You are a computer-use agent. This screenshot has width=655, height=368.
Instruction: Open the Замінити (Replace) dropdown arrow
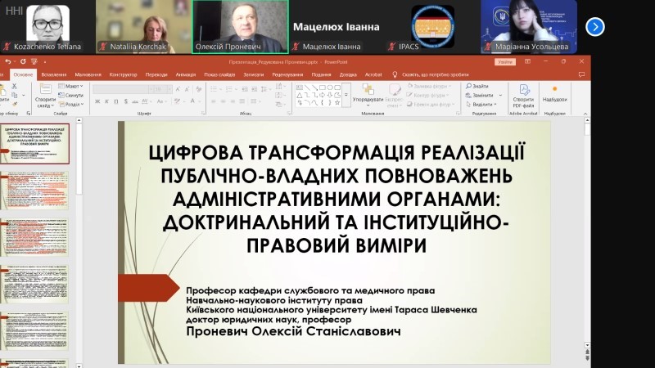500,95
